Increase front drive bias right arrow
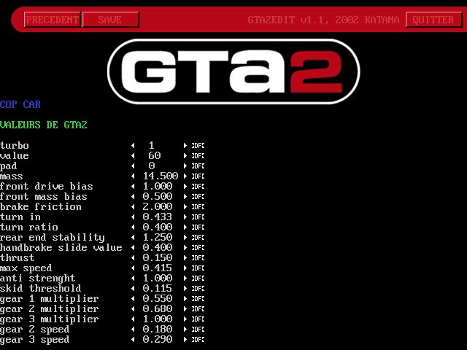 point(185,187)
